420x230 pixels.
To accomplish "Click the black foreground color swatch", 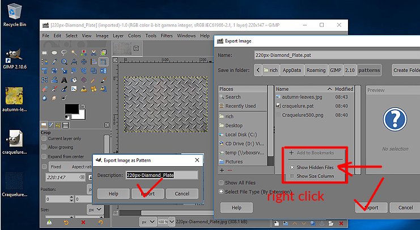I will pos(72,109).
